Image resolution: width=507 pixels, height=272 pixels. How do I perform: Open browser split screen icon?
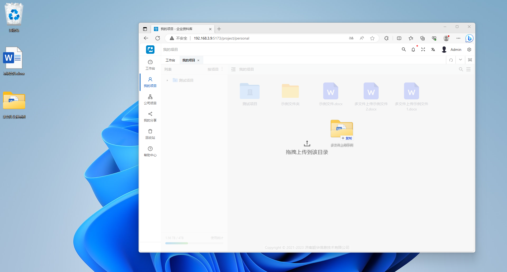[x=399, y=38]
